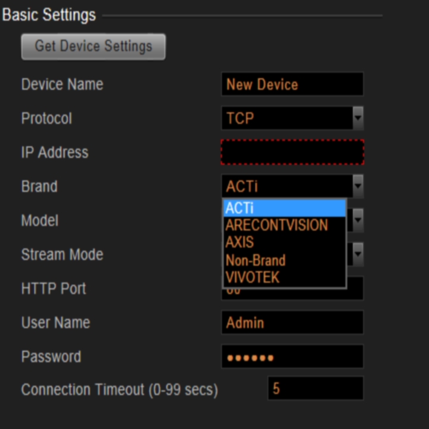This screenshot has width=429, height=429.
Task: Click the Device Name text field
Action: coord(292,85)
